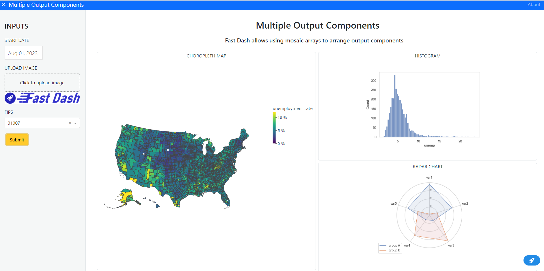
Task: Expand the FIPS combo box options
Action: (76, 123)
